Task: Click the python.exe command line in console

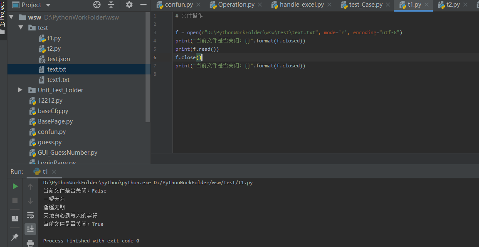Action: click(x=148, y=183)
